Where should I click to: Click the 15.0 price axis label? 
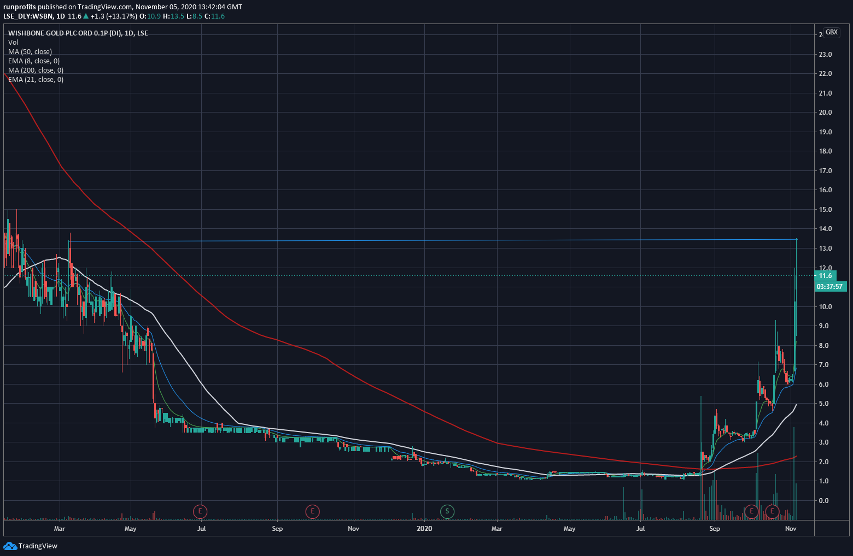click(x=825, y=210)
